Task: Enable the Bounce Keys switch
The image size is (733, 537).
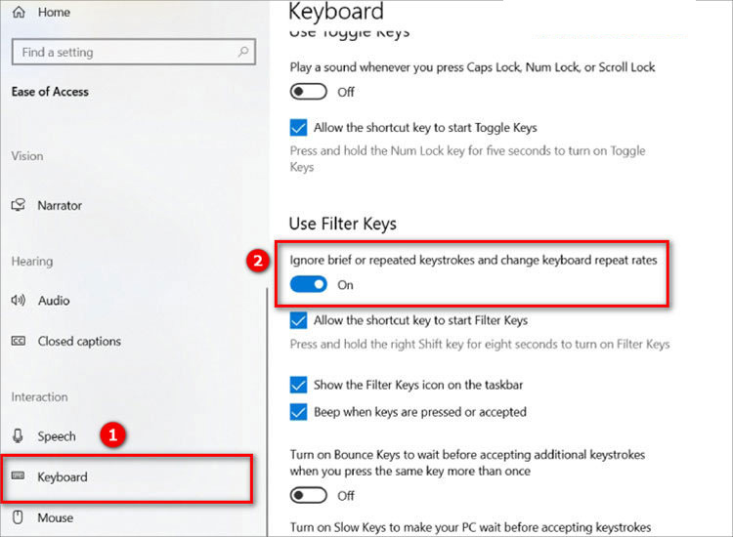Action: pyautogui.click(x=308, y=495)
